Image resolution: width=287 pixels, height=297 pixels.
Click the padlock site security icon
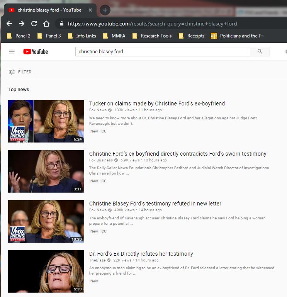pos(61,24)
